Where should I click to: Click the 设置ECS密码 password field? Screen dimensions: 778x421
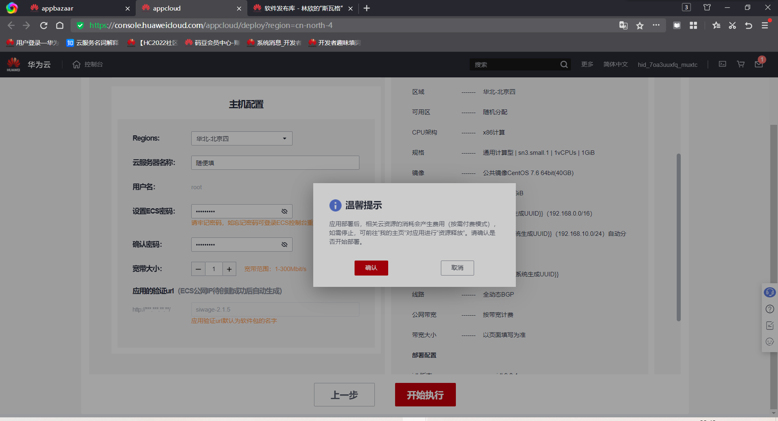click(x=242, y=211)
